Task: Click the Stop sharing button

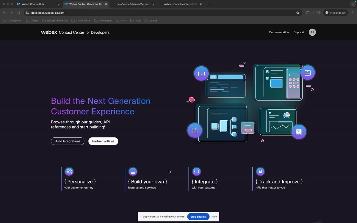Action: (x=198, y=217)
